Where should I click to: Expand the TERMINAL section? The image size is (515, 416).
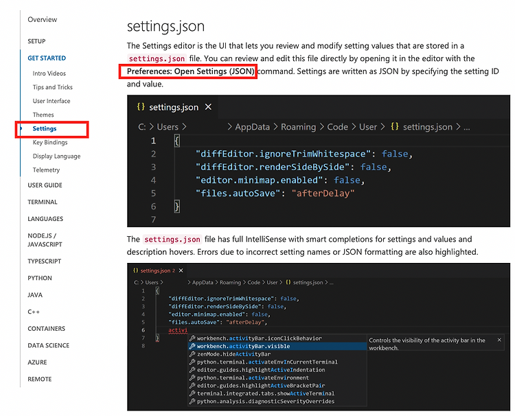(x=43, y=202)
